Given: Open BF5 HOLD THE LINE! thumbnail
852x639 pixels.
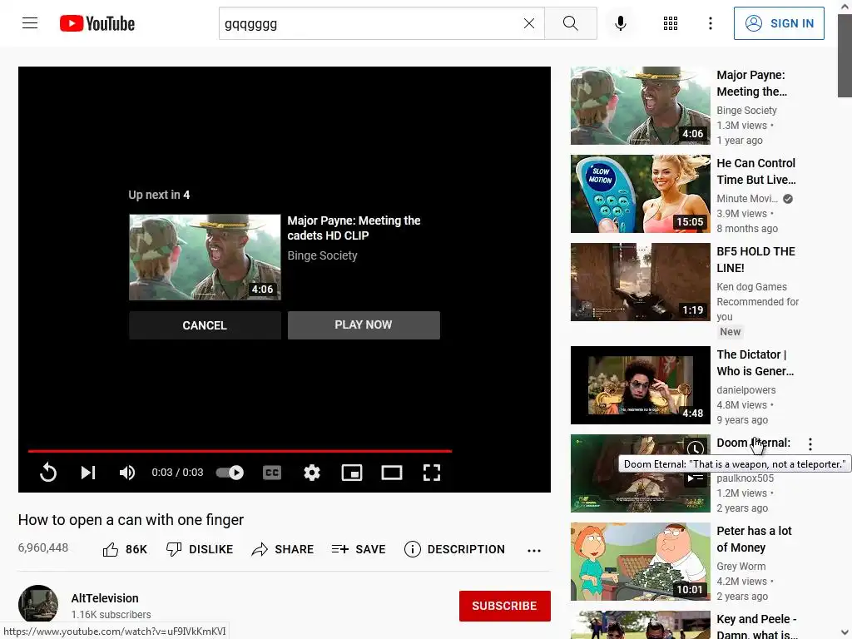Looking at the screenshot, I should click(640, 282).
